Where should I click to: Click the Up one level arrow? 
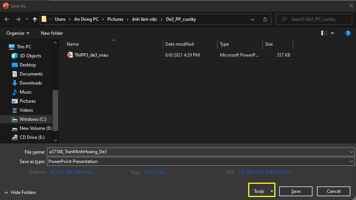(35, 19)
